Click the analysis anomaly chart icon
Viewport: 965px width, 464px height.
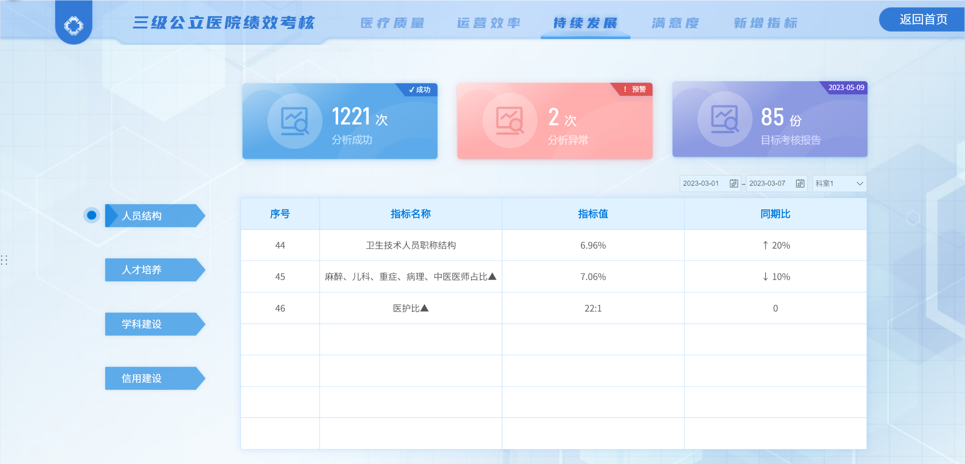click(509, 121)
